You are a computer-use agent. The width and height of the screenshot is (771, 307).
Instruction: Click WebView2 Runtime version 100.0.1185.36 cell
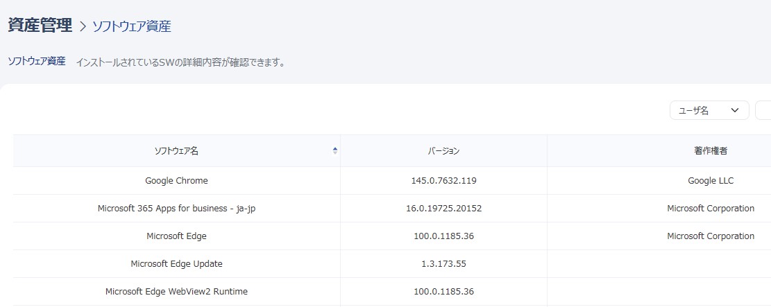click(x=443, y=292)
